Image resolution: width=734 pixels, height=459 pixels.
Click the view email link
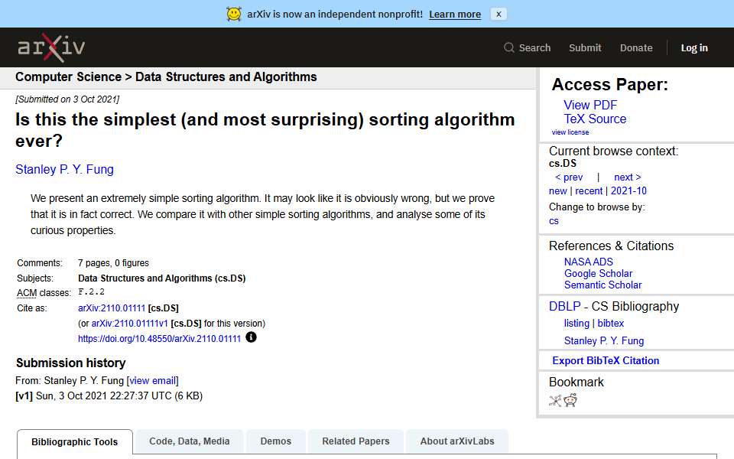[x=152, y=381]
